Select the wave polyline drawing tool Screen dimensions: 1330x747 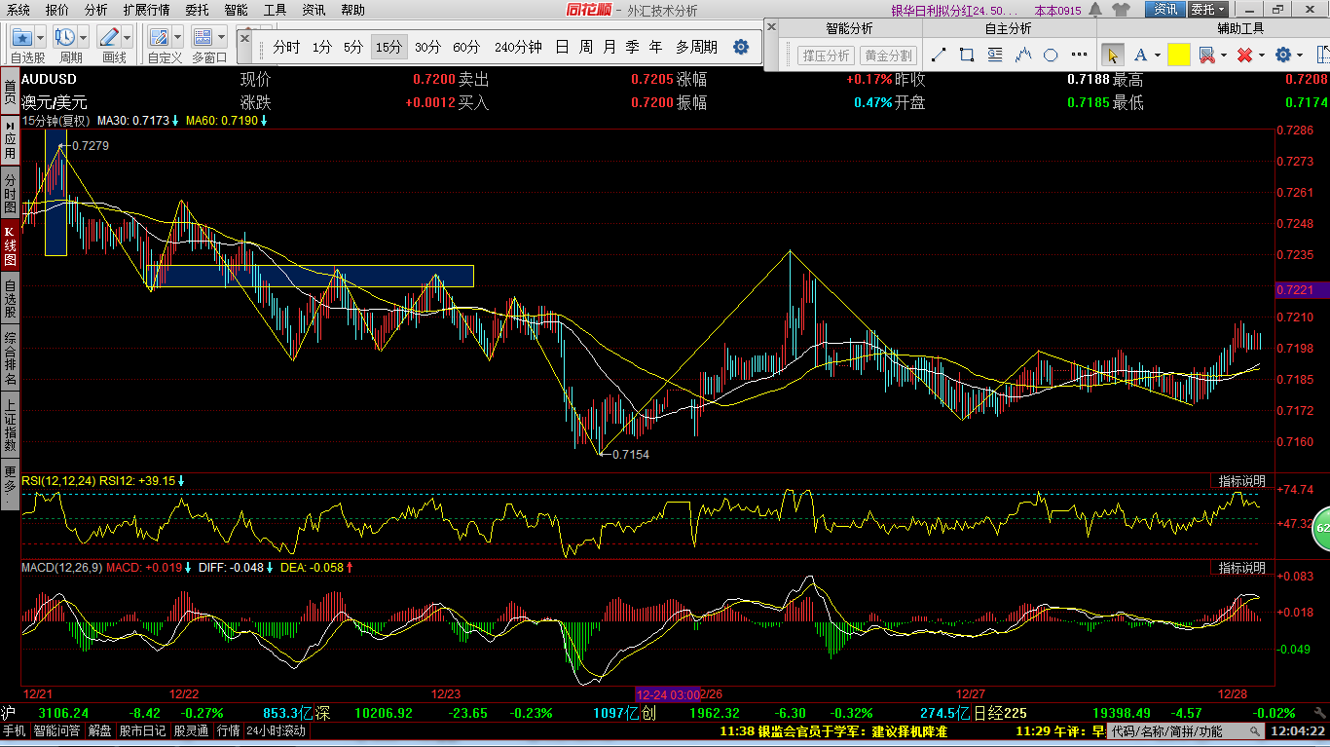[x=1022, y=55]
